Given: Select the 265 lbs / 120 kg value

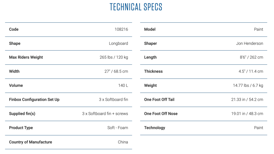Looking at the screenshot, I should 114,57.
